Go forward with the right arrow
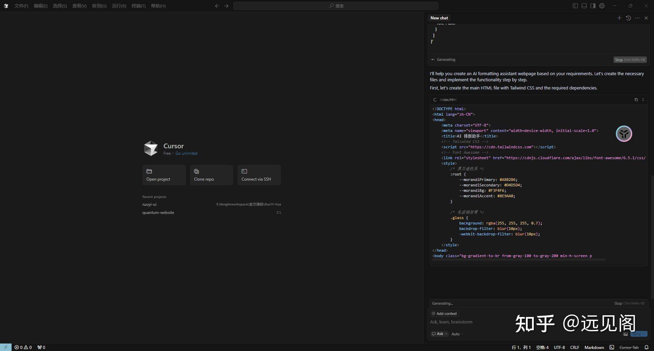This screenshot has height=351, width=654. click(226, 6)
